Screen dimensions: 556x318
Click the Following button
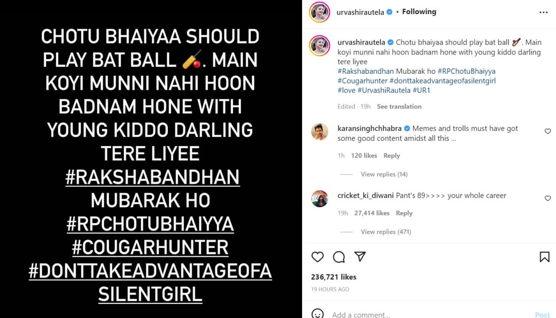[x=419, y=12]
